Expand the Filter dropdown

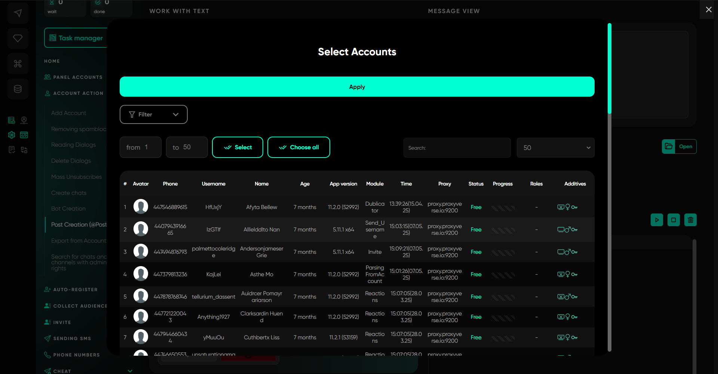pyautogui.click(x=153, y=114)
